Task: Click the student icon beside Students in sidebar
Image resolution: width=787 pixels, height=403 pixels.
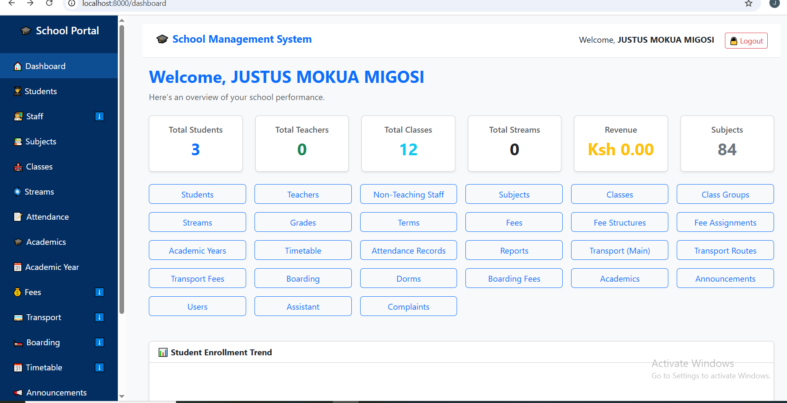Action: (17, 92)
